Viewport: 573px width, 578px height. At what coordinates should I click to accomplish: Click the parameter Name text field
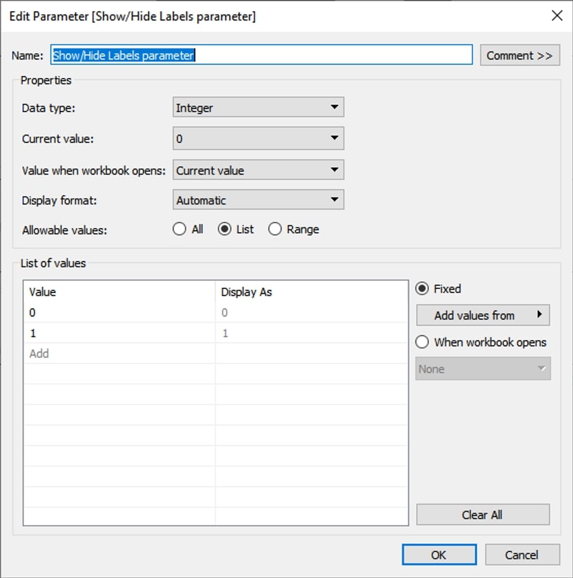(261, 55)
